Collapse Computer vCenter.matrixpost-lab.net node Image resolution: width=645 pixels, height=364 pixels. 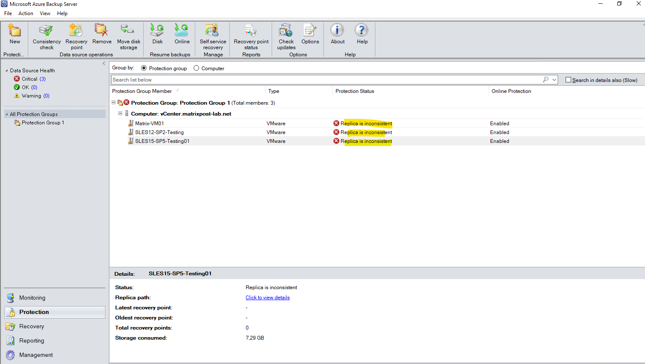click(x=120, y=113)
